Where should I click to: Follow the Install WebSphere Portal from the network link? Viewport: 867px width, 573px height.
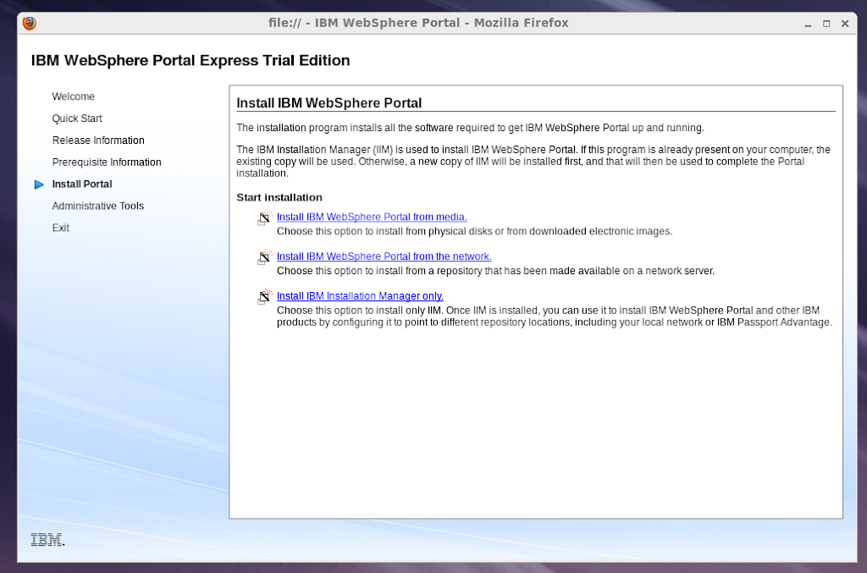(384, 256)
